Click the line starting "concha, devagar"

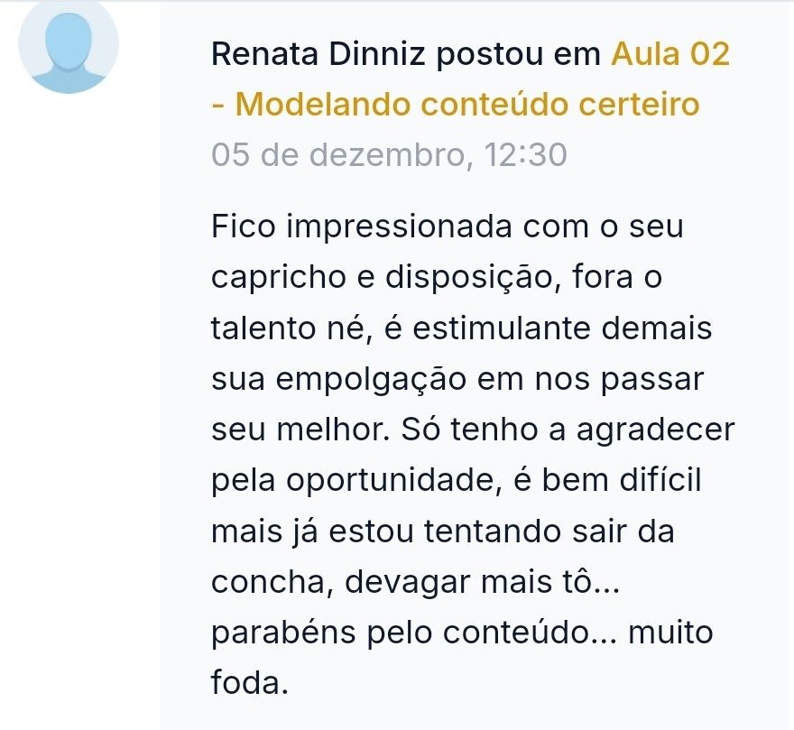(416, 581)
